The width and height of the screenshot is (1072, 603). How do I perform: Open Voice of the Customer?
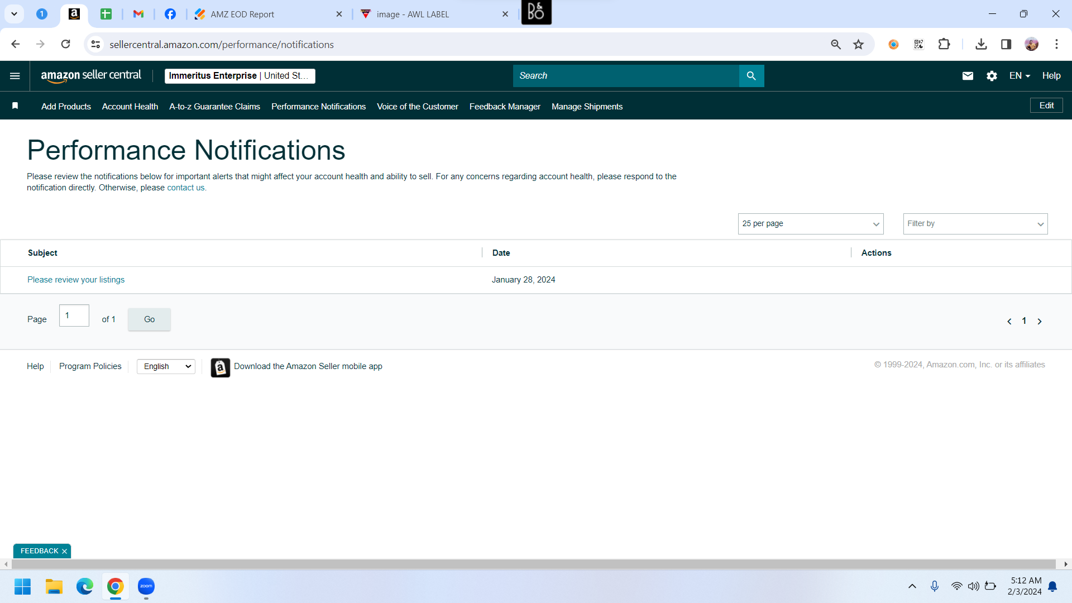(x=418, y=107)
